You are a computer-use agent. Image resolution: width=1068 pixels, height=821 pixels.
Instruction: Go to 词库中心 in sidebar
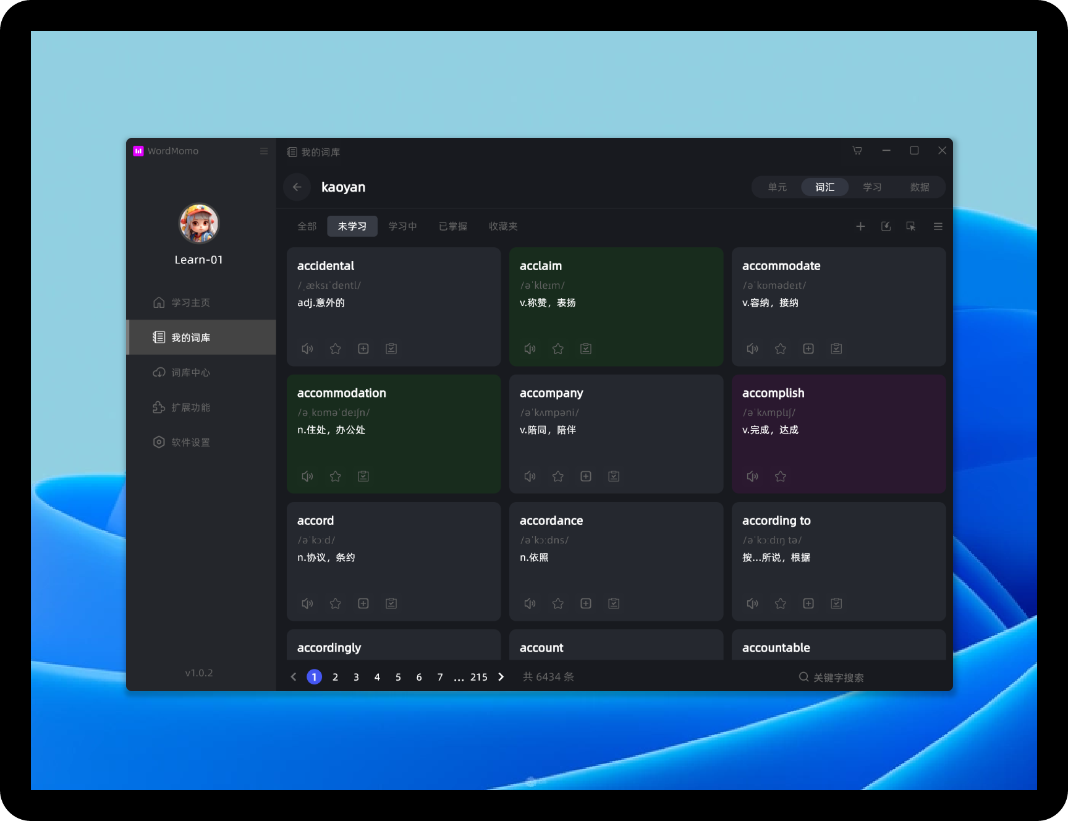(x=201, y=372)
